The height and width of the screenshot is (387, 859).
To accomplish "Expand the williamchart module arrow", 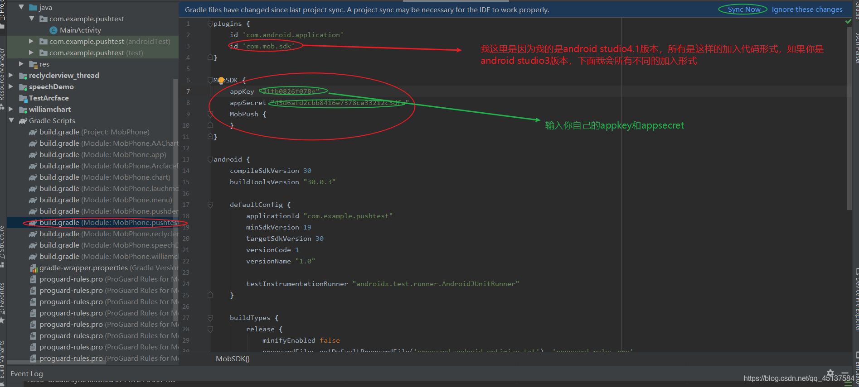I will [11, 109].
